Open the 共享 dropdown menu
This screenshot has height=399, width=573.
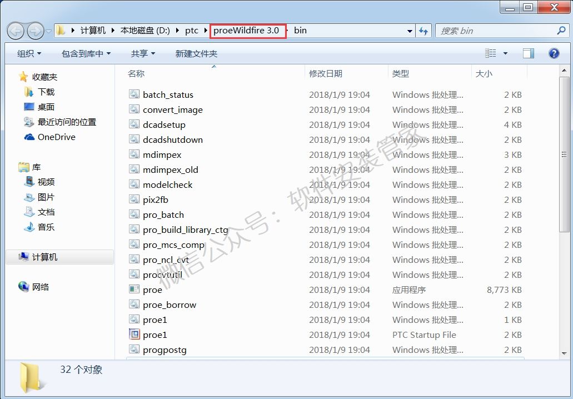tap(143, 54)
